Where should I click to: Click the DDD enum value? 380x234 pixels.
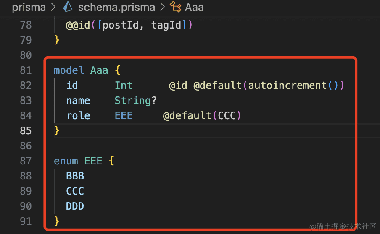point(75,206)
